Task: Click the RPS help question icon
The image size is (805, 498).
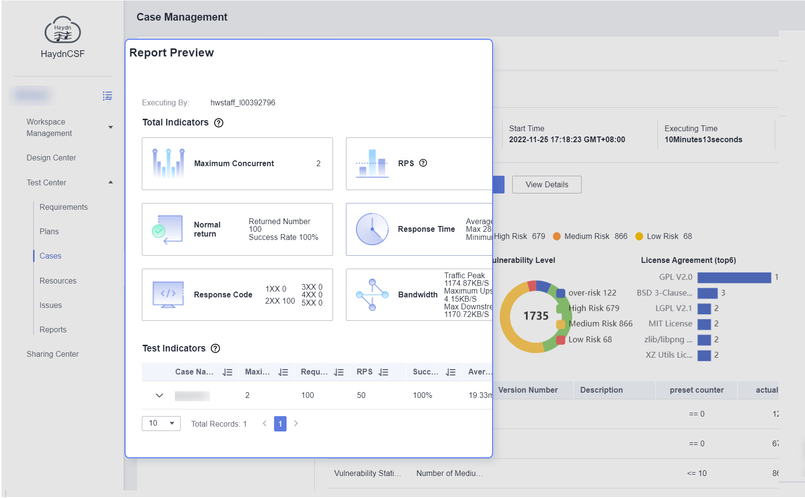Action: [x=423, y=163]
